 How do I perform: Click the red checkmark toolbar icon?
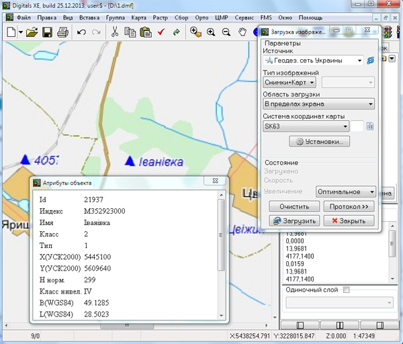click(161, 32)
